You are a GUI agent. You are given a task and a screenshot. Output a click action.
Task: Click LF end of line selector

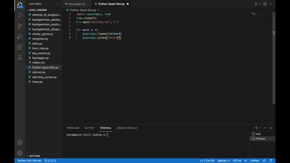[x=246, y=161]
